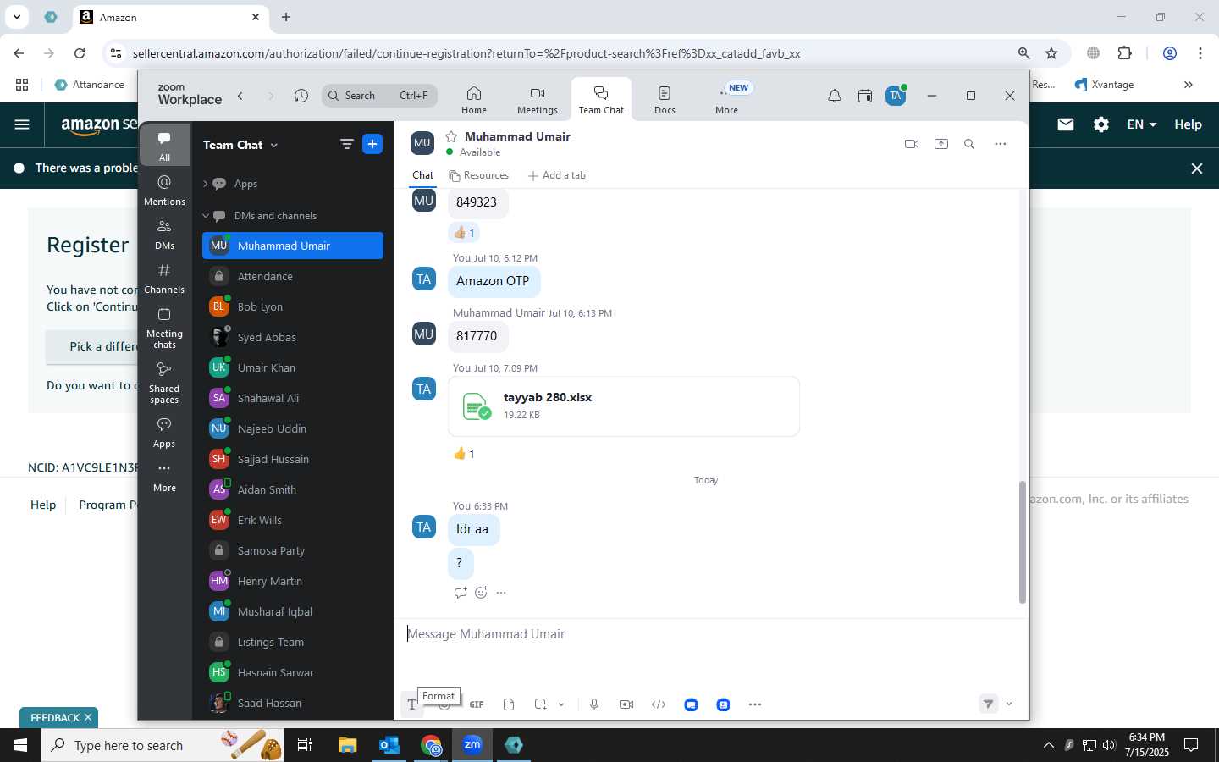The width and height of the screenshot is (1219, 762).
Task: Click the Message Muhammad Umair input field
Action: 711,634
